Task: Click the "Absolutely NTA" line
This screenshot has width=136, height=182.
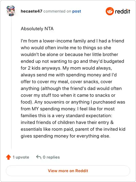Action: click(37, 29)
